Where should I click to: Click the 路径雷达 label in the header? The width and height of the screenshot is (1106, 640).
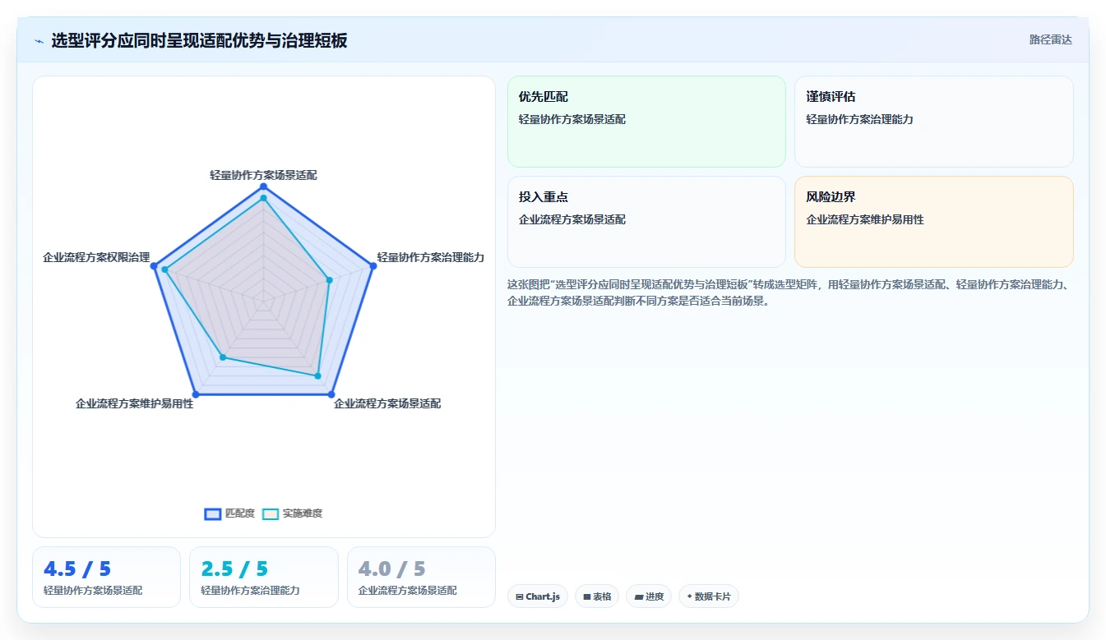coord(1050,39)
